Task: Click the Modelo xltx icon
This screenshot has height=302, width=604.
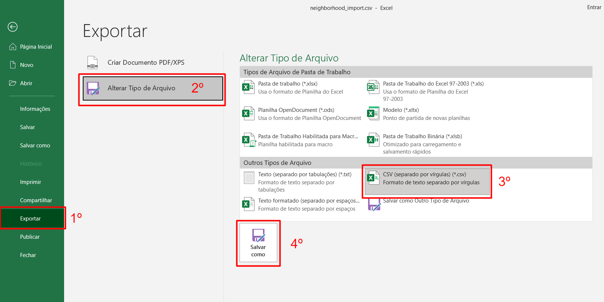Action: point(373,114)
